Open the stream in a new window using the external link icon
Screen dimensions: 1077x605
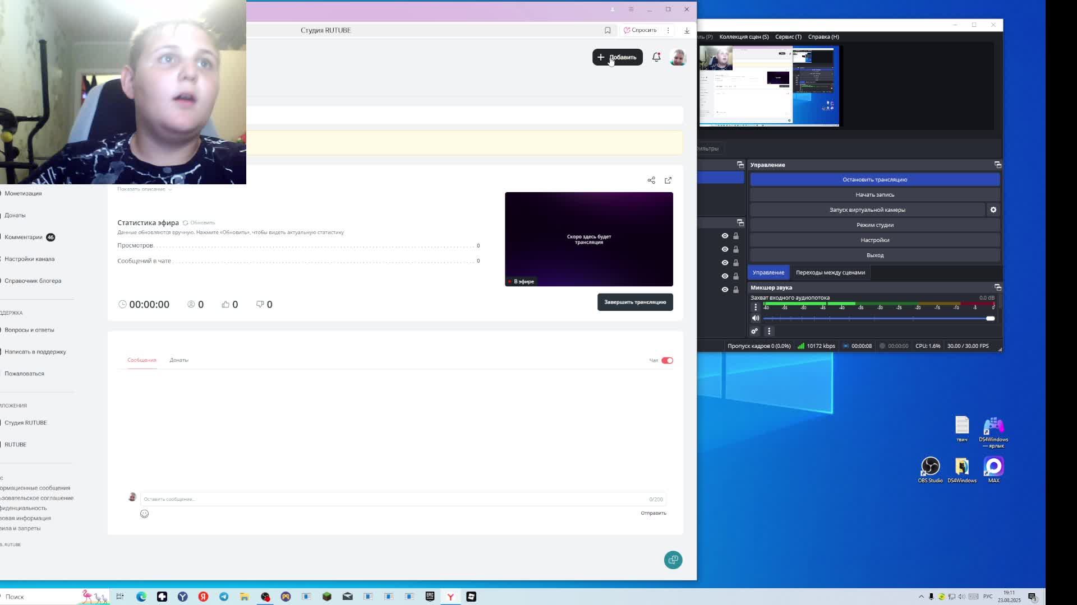(668, 180)
